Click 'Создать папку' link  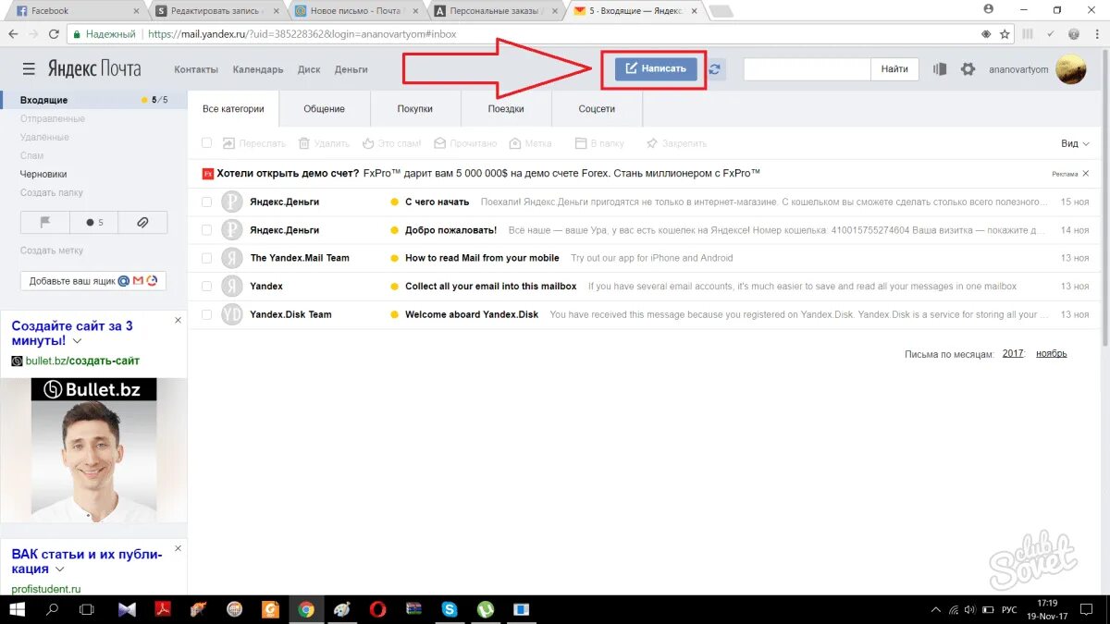(52, 192)
